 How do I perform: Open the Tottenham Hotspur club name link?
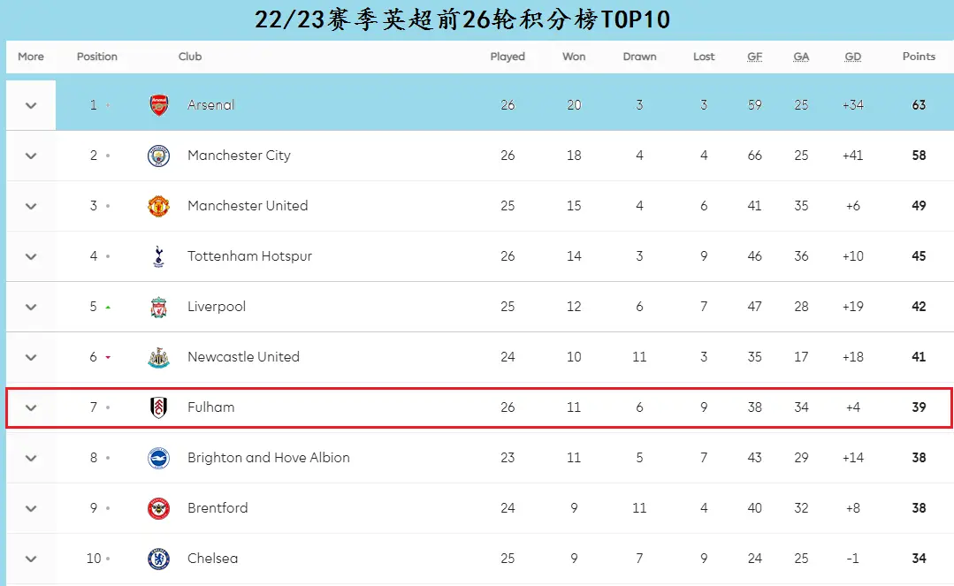pyautogui.click(x=249, y=256)
